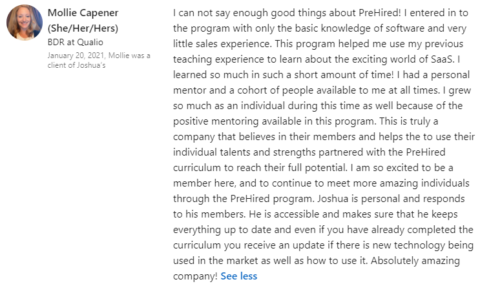Open the Mollie Capener name link
Screen dimensions: 480x284
pos(82,12)
